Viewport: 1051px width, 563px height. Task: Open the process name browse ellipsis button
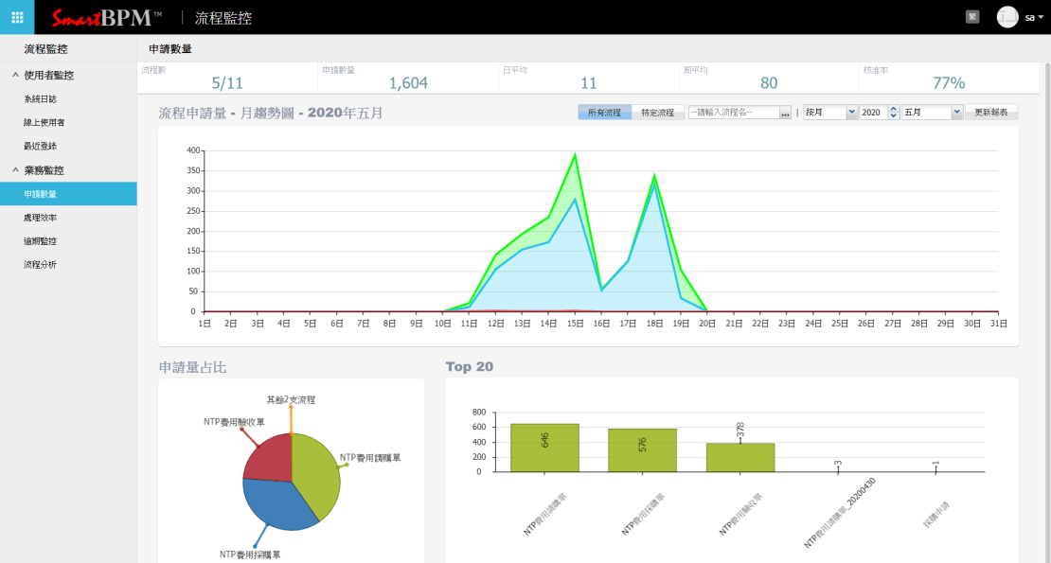(785, 113)
